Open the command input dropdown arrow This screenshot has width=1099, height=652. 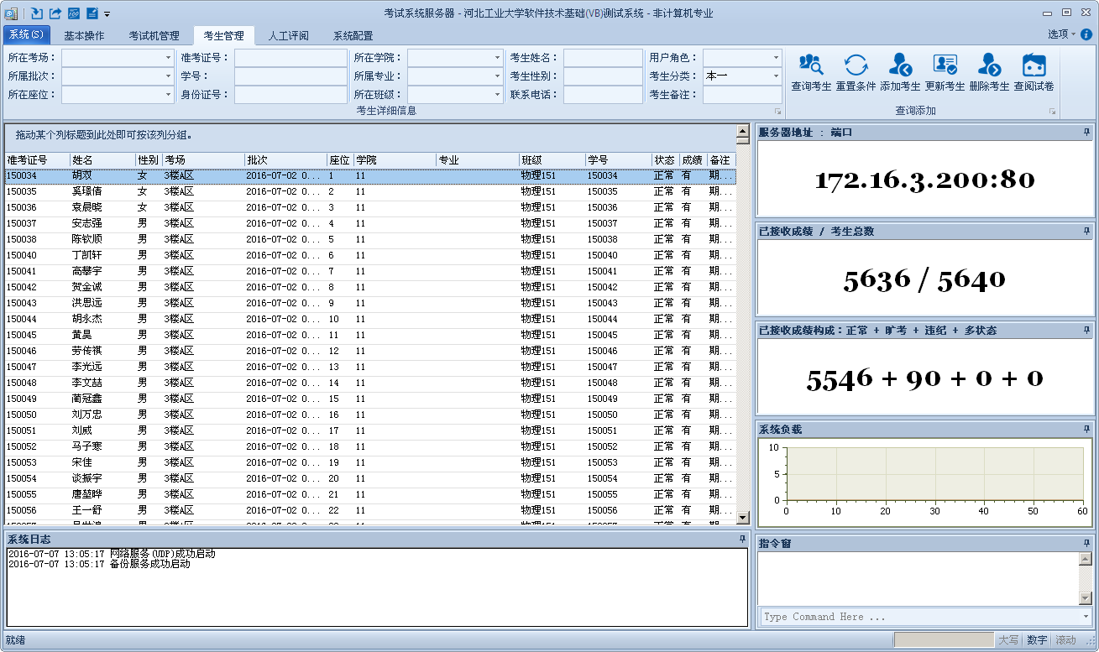(x=1086, y=617)
